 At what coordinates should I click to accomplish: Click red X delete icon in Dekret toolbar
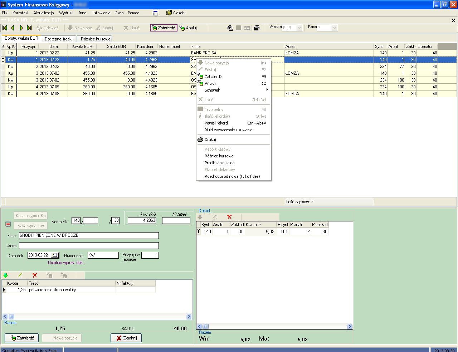coord(229,217)
